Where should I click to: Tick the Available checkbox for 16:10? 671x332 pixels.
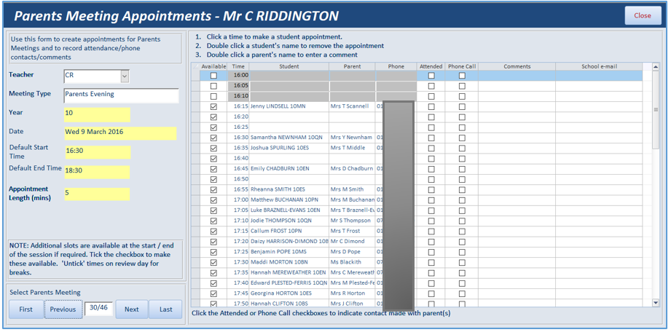pyautogui.click(x=213, y=96)
